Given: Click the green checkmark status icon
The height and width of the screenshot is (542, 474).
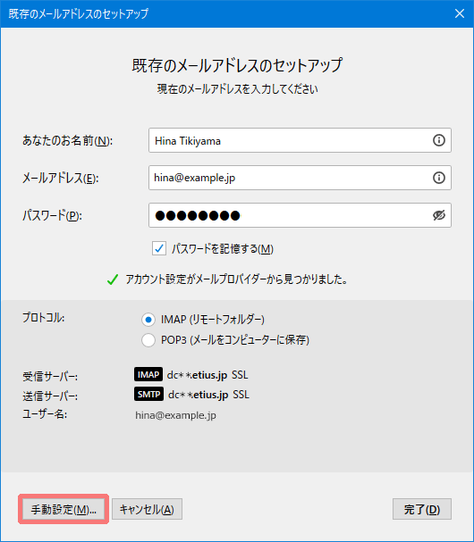Looking at the screenshot, I should pyautogui.click(x=113, y=279).
